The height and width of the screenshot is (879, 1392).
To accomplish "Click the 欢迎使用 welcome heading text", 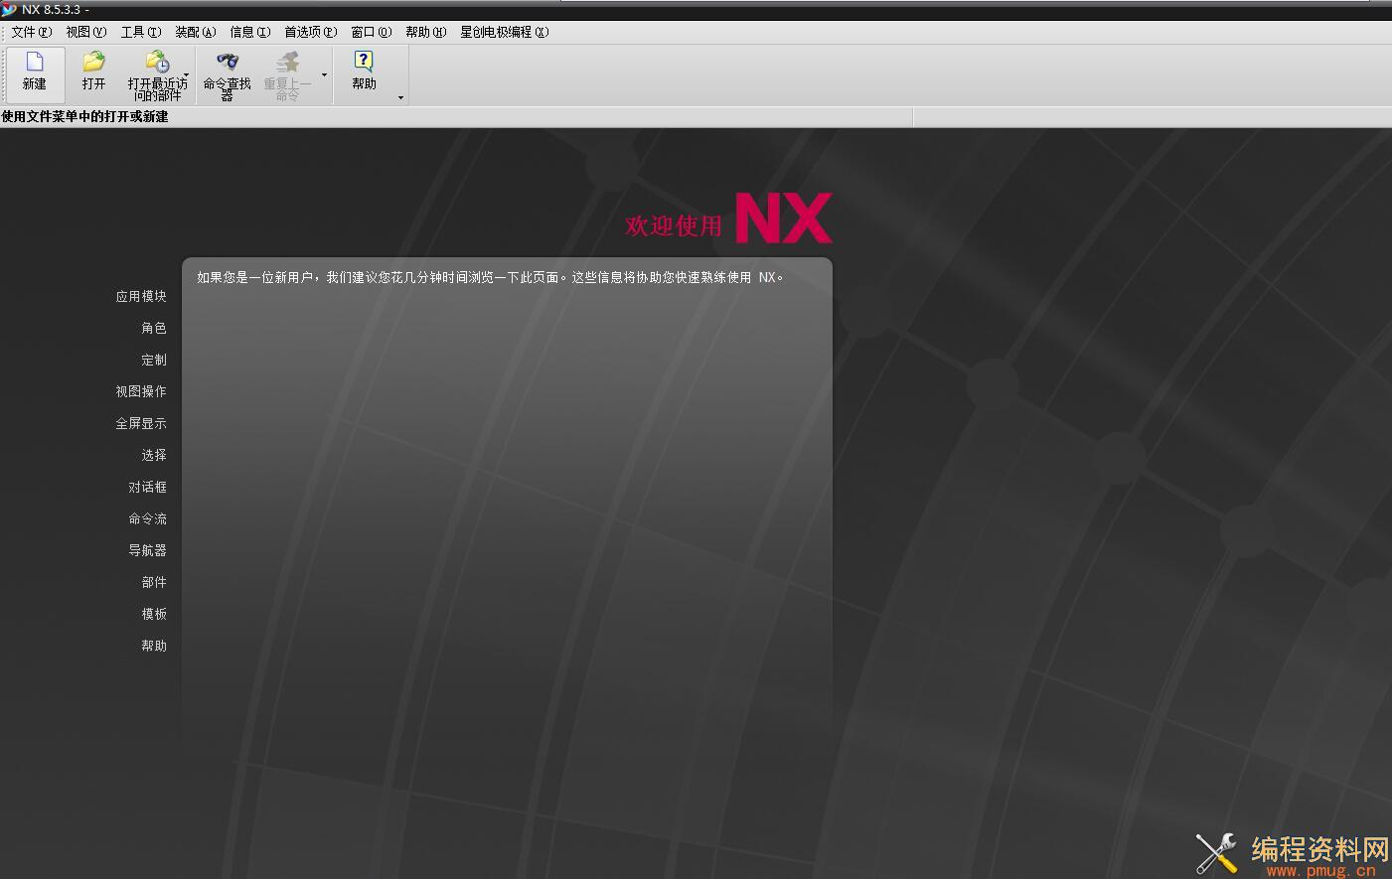I will (674, 225).
